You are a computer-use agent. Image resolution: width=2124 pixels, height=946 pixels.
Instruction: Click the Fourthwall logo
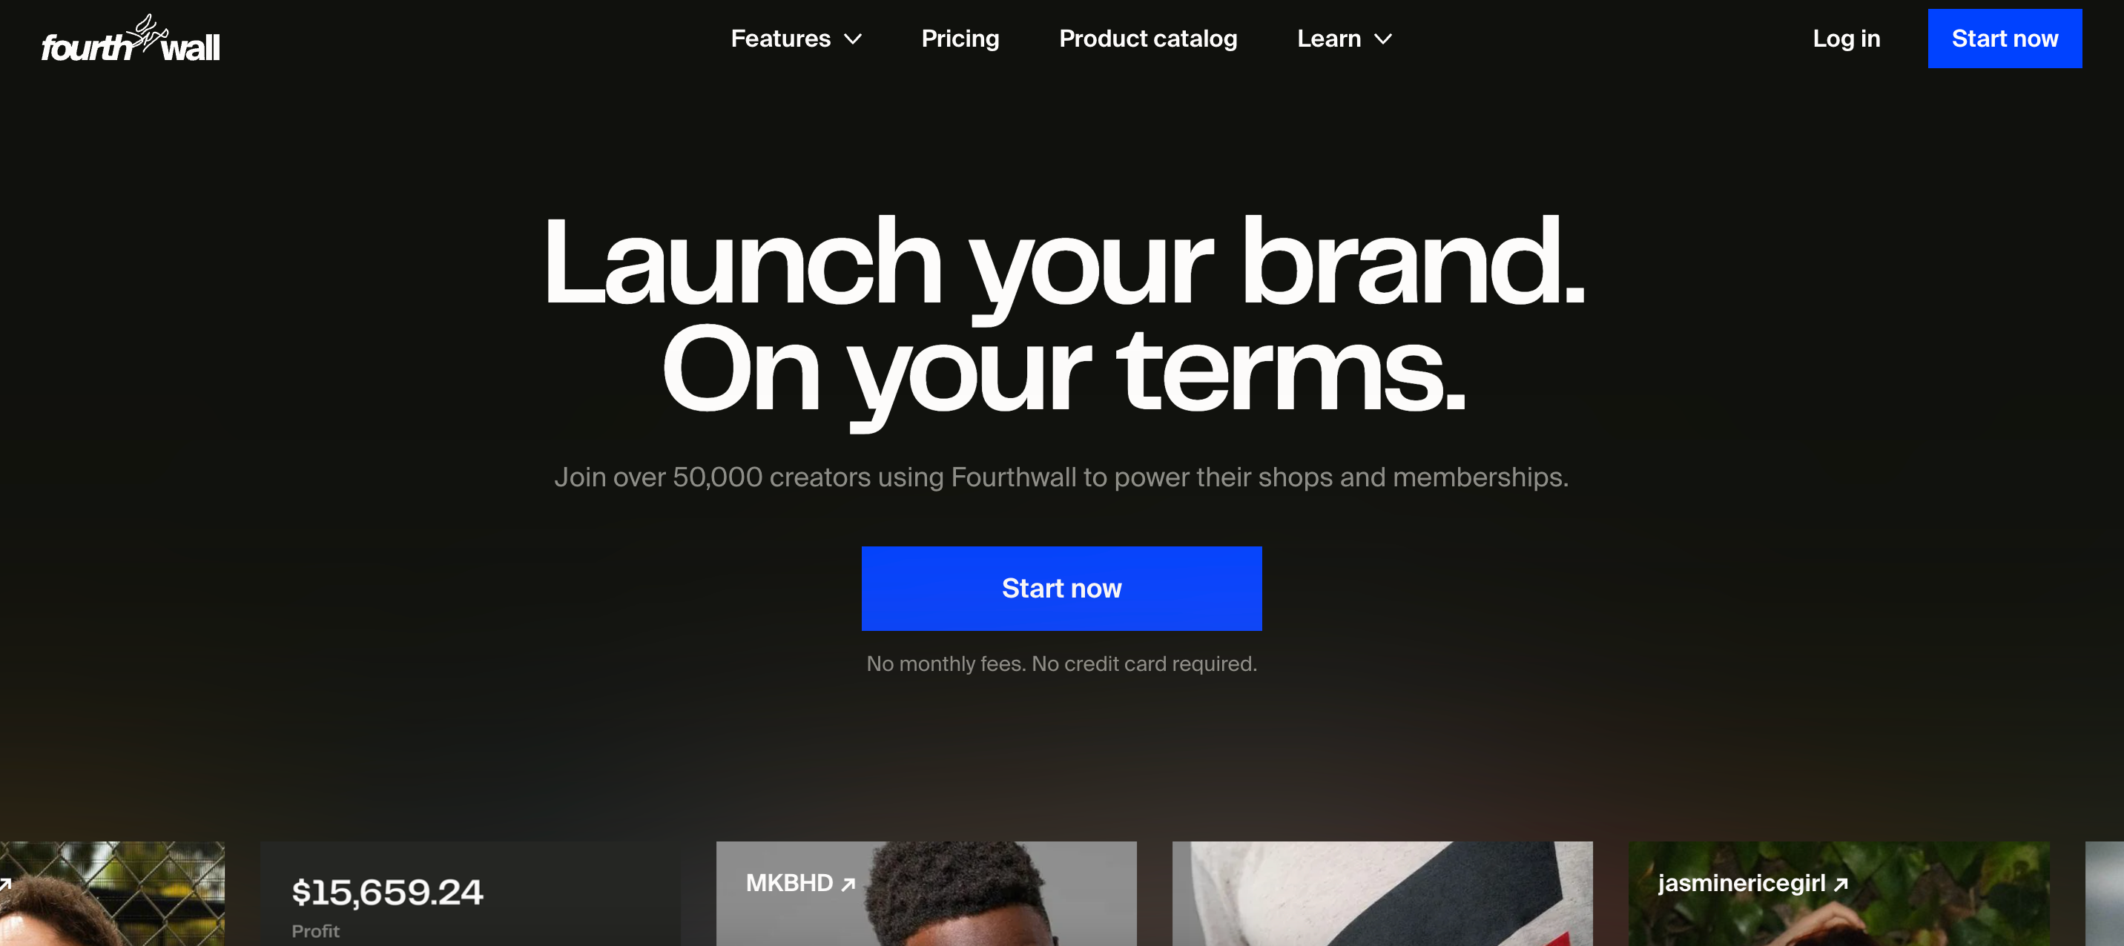pyautogui.click(x=131, y=39)
